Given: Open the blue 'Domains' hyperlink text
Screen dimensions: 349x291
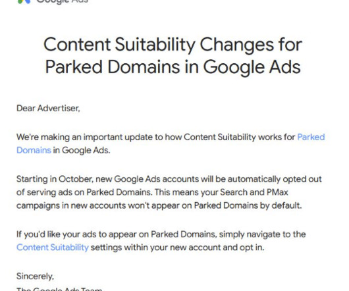Looking at the screenshot, I should point(34,150).
